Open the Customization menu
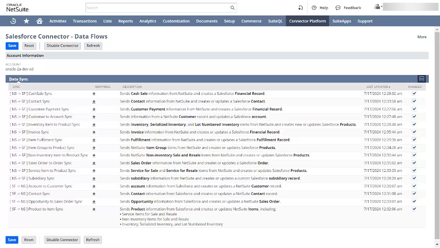440x248 pixels. 176,21
